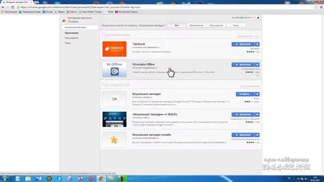
Task: Share the VKontakte Offline app
Action: 257,65
